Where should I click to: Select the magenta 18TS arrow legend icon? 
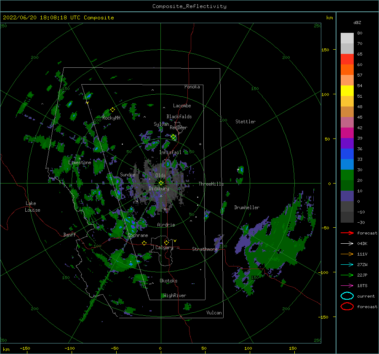(347, 286)
